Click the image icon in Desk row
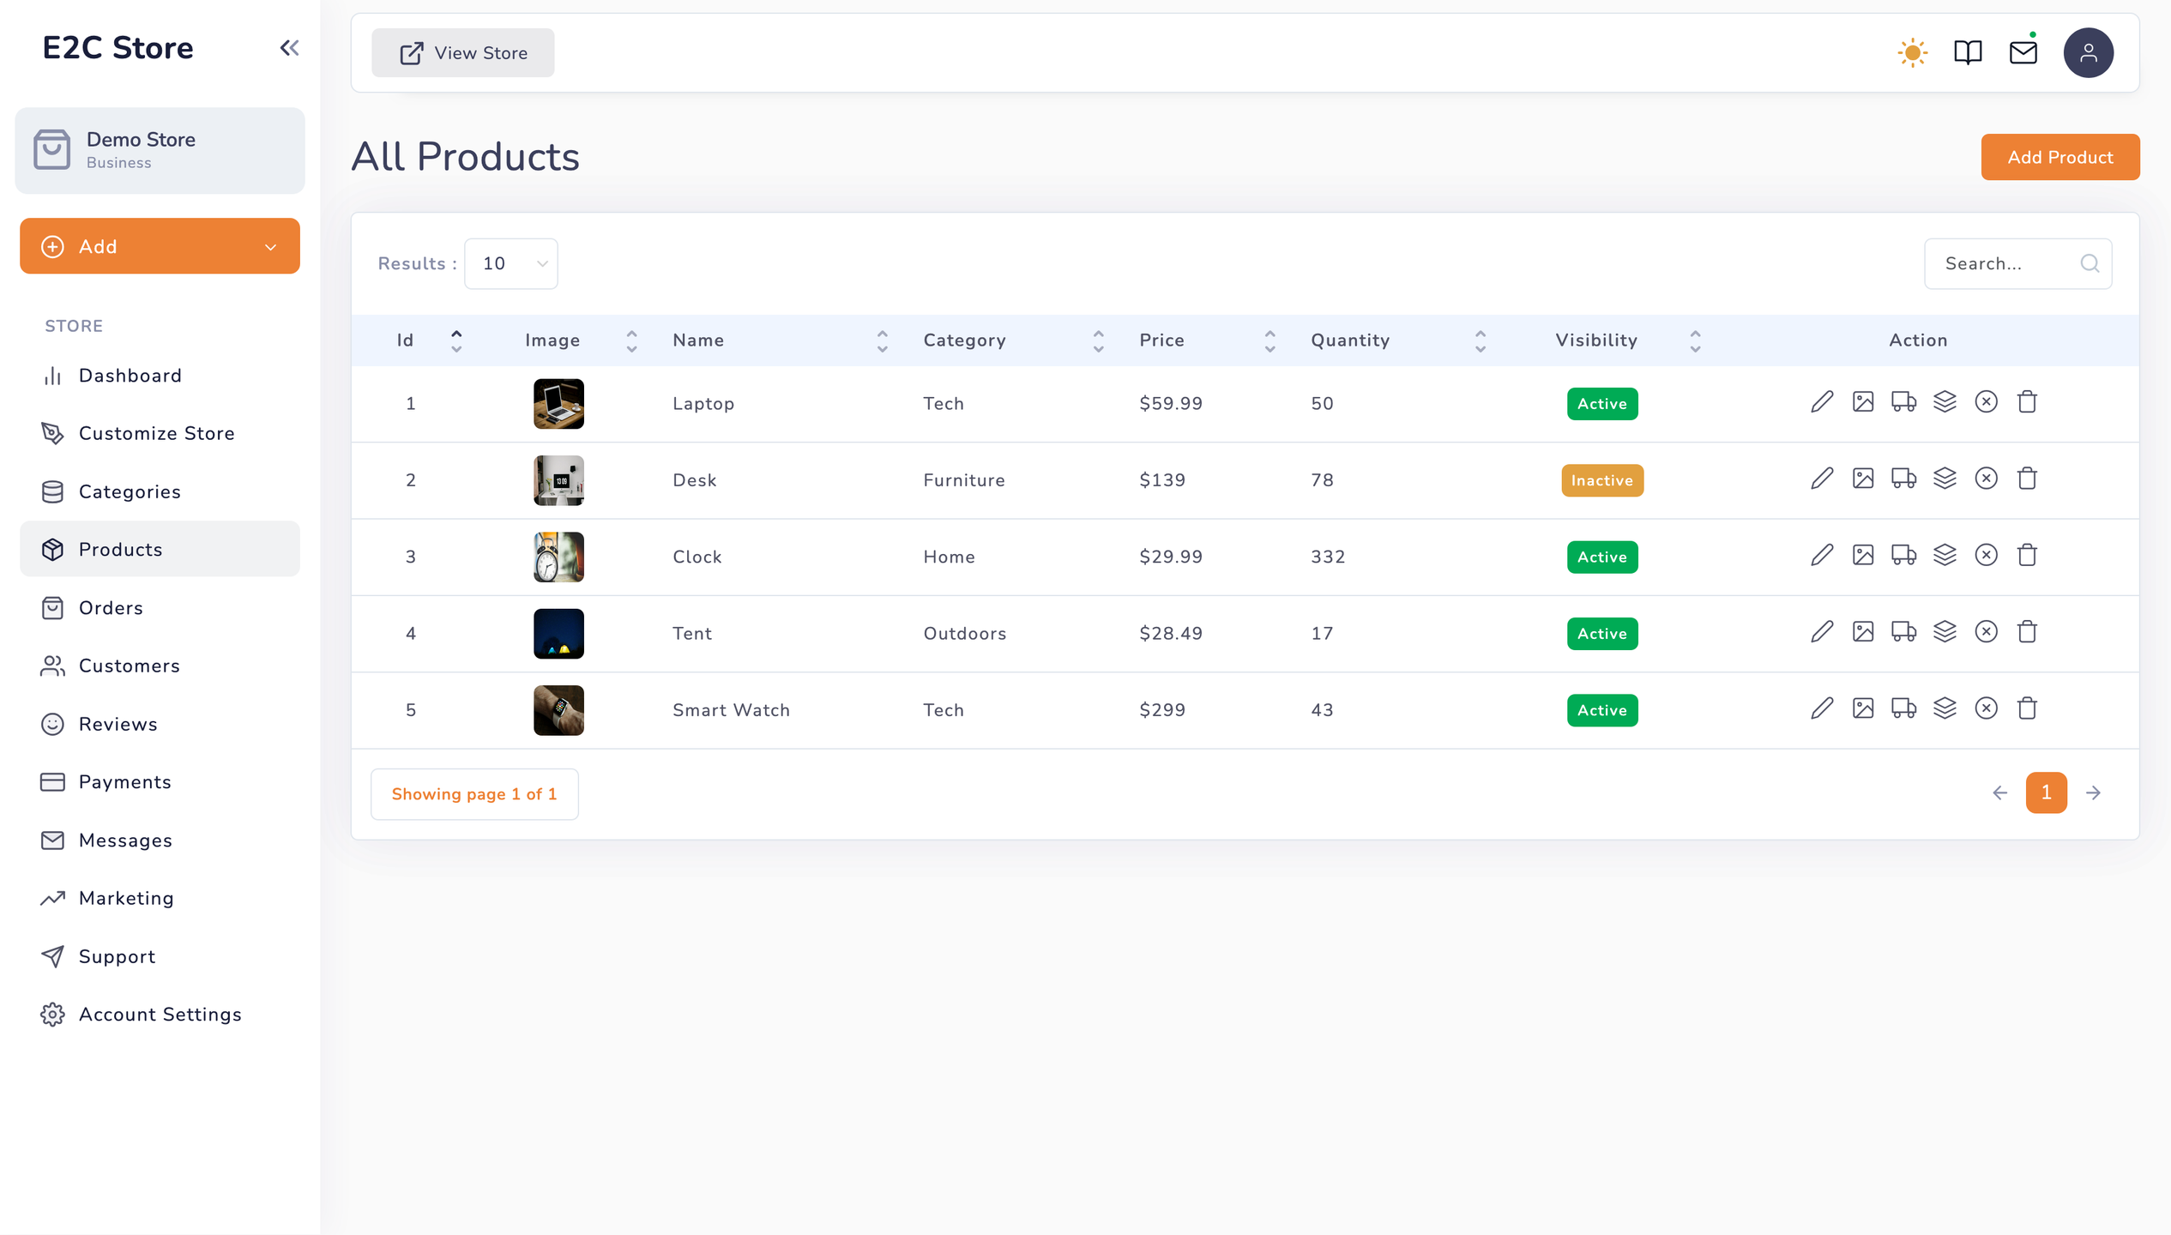Viewport: 2171px width, 1235px height. 1862,479
